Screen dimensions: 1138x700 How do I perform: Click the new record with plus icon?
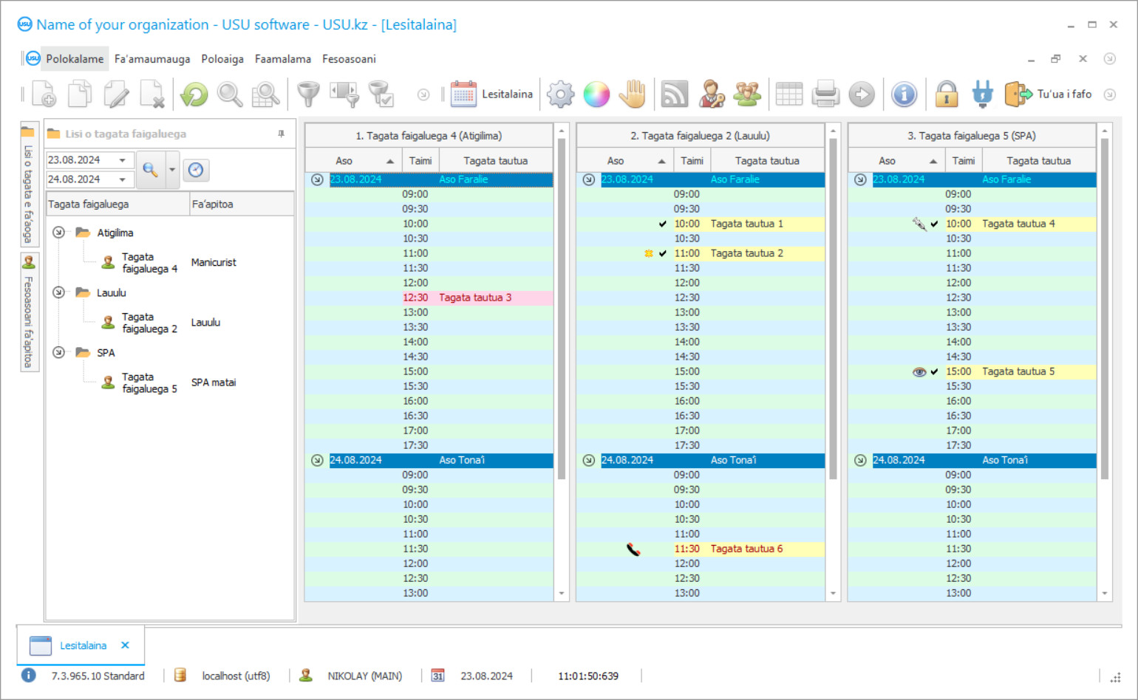pyautogui.click(x=44, y=95)
